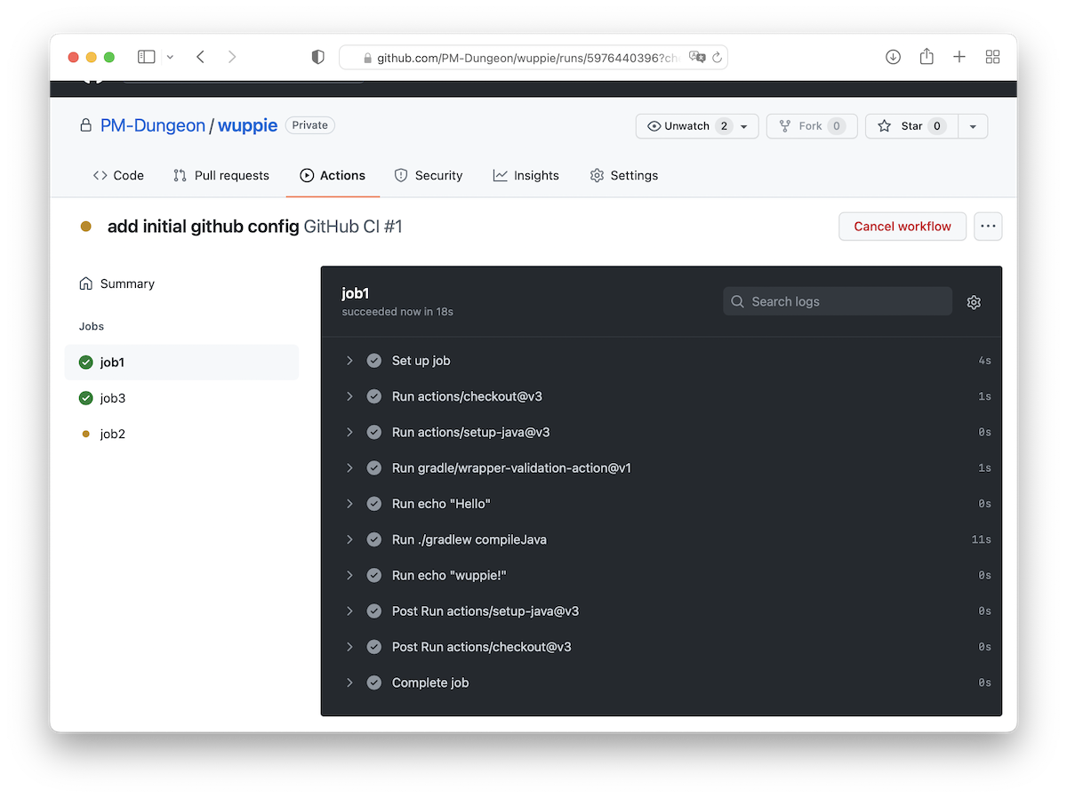Expand the 'Run ./gradlew compileJava' step

click(x=349, y=539)
